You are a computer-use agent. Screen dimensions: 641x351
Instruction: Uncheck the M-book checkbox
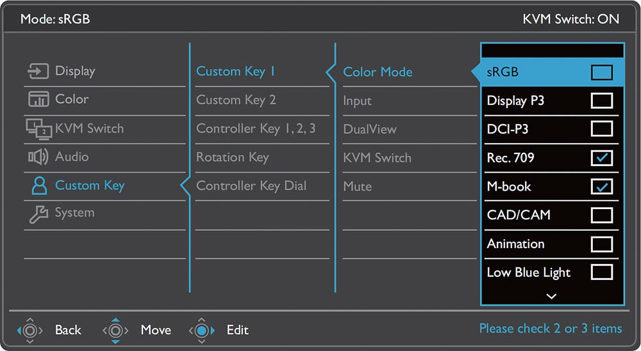coord(602,186)
